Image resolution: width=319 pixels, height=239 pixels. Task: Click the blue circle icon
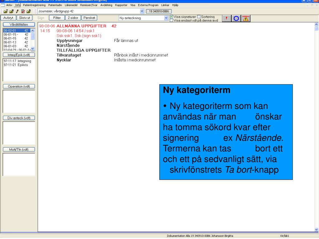[236, 18]
